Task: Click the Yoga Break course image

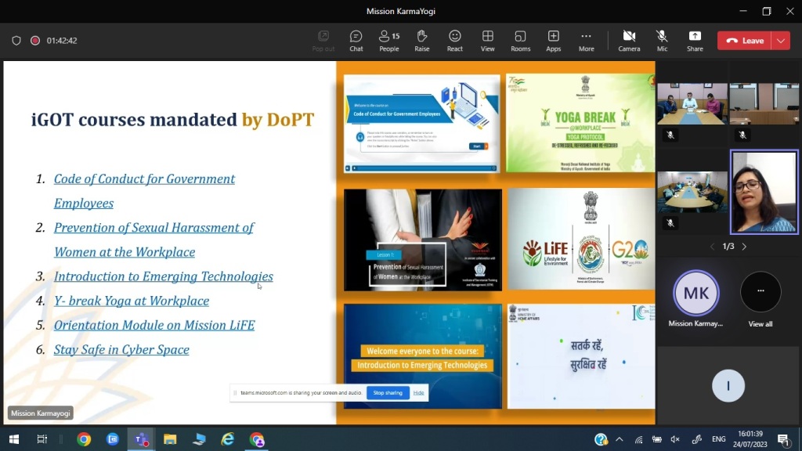Action: (x=580, y=123)
